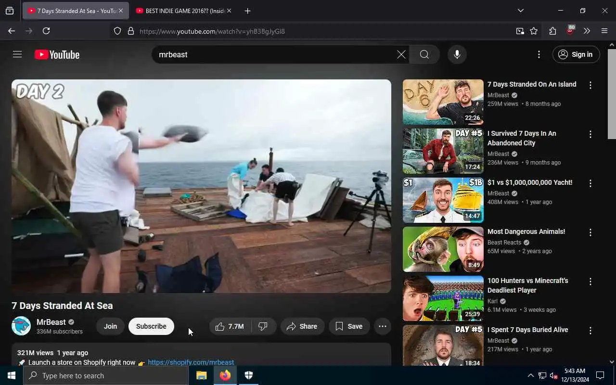Reload the page in Firefox
The image size is (616, 385).
pos(46,31)
